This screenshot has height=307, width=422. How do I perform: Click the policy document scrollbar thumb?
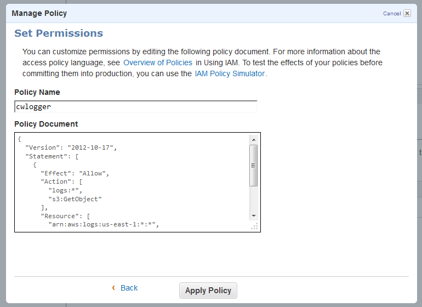pyautogui.click(x=253, y=165)
